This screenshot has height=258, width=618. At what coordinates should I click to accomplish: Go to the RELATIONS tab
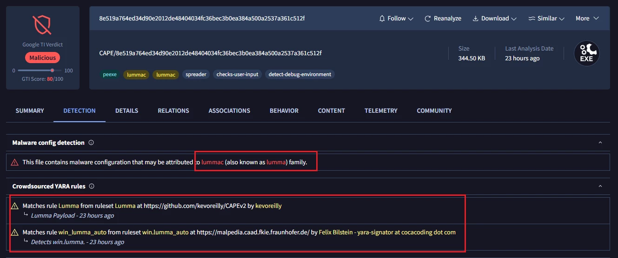click(173, 110)
